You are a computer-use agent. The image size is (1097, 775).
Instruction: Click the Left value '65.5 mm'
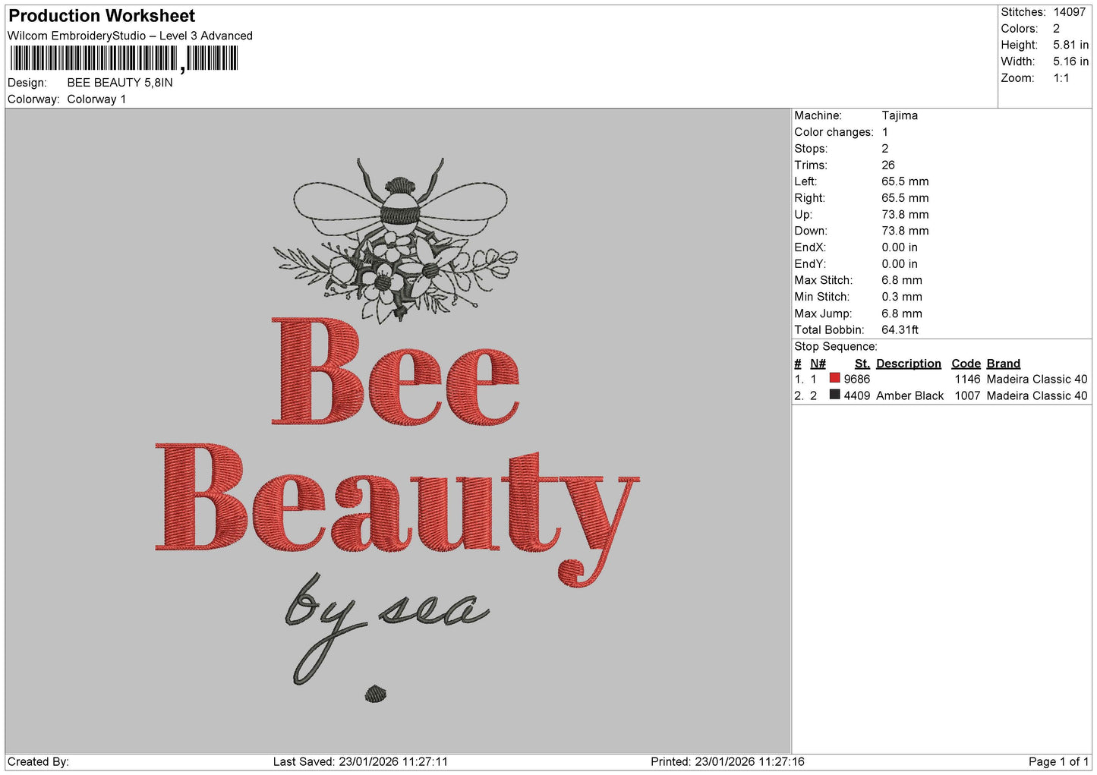coord(905,181)
